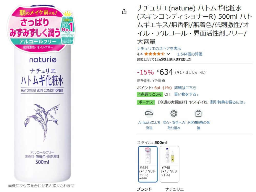
Task: Click the Amazon delivery truck icon
Action: (149, 113)
